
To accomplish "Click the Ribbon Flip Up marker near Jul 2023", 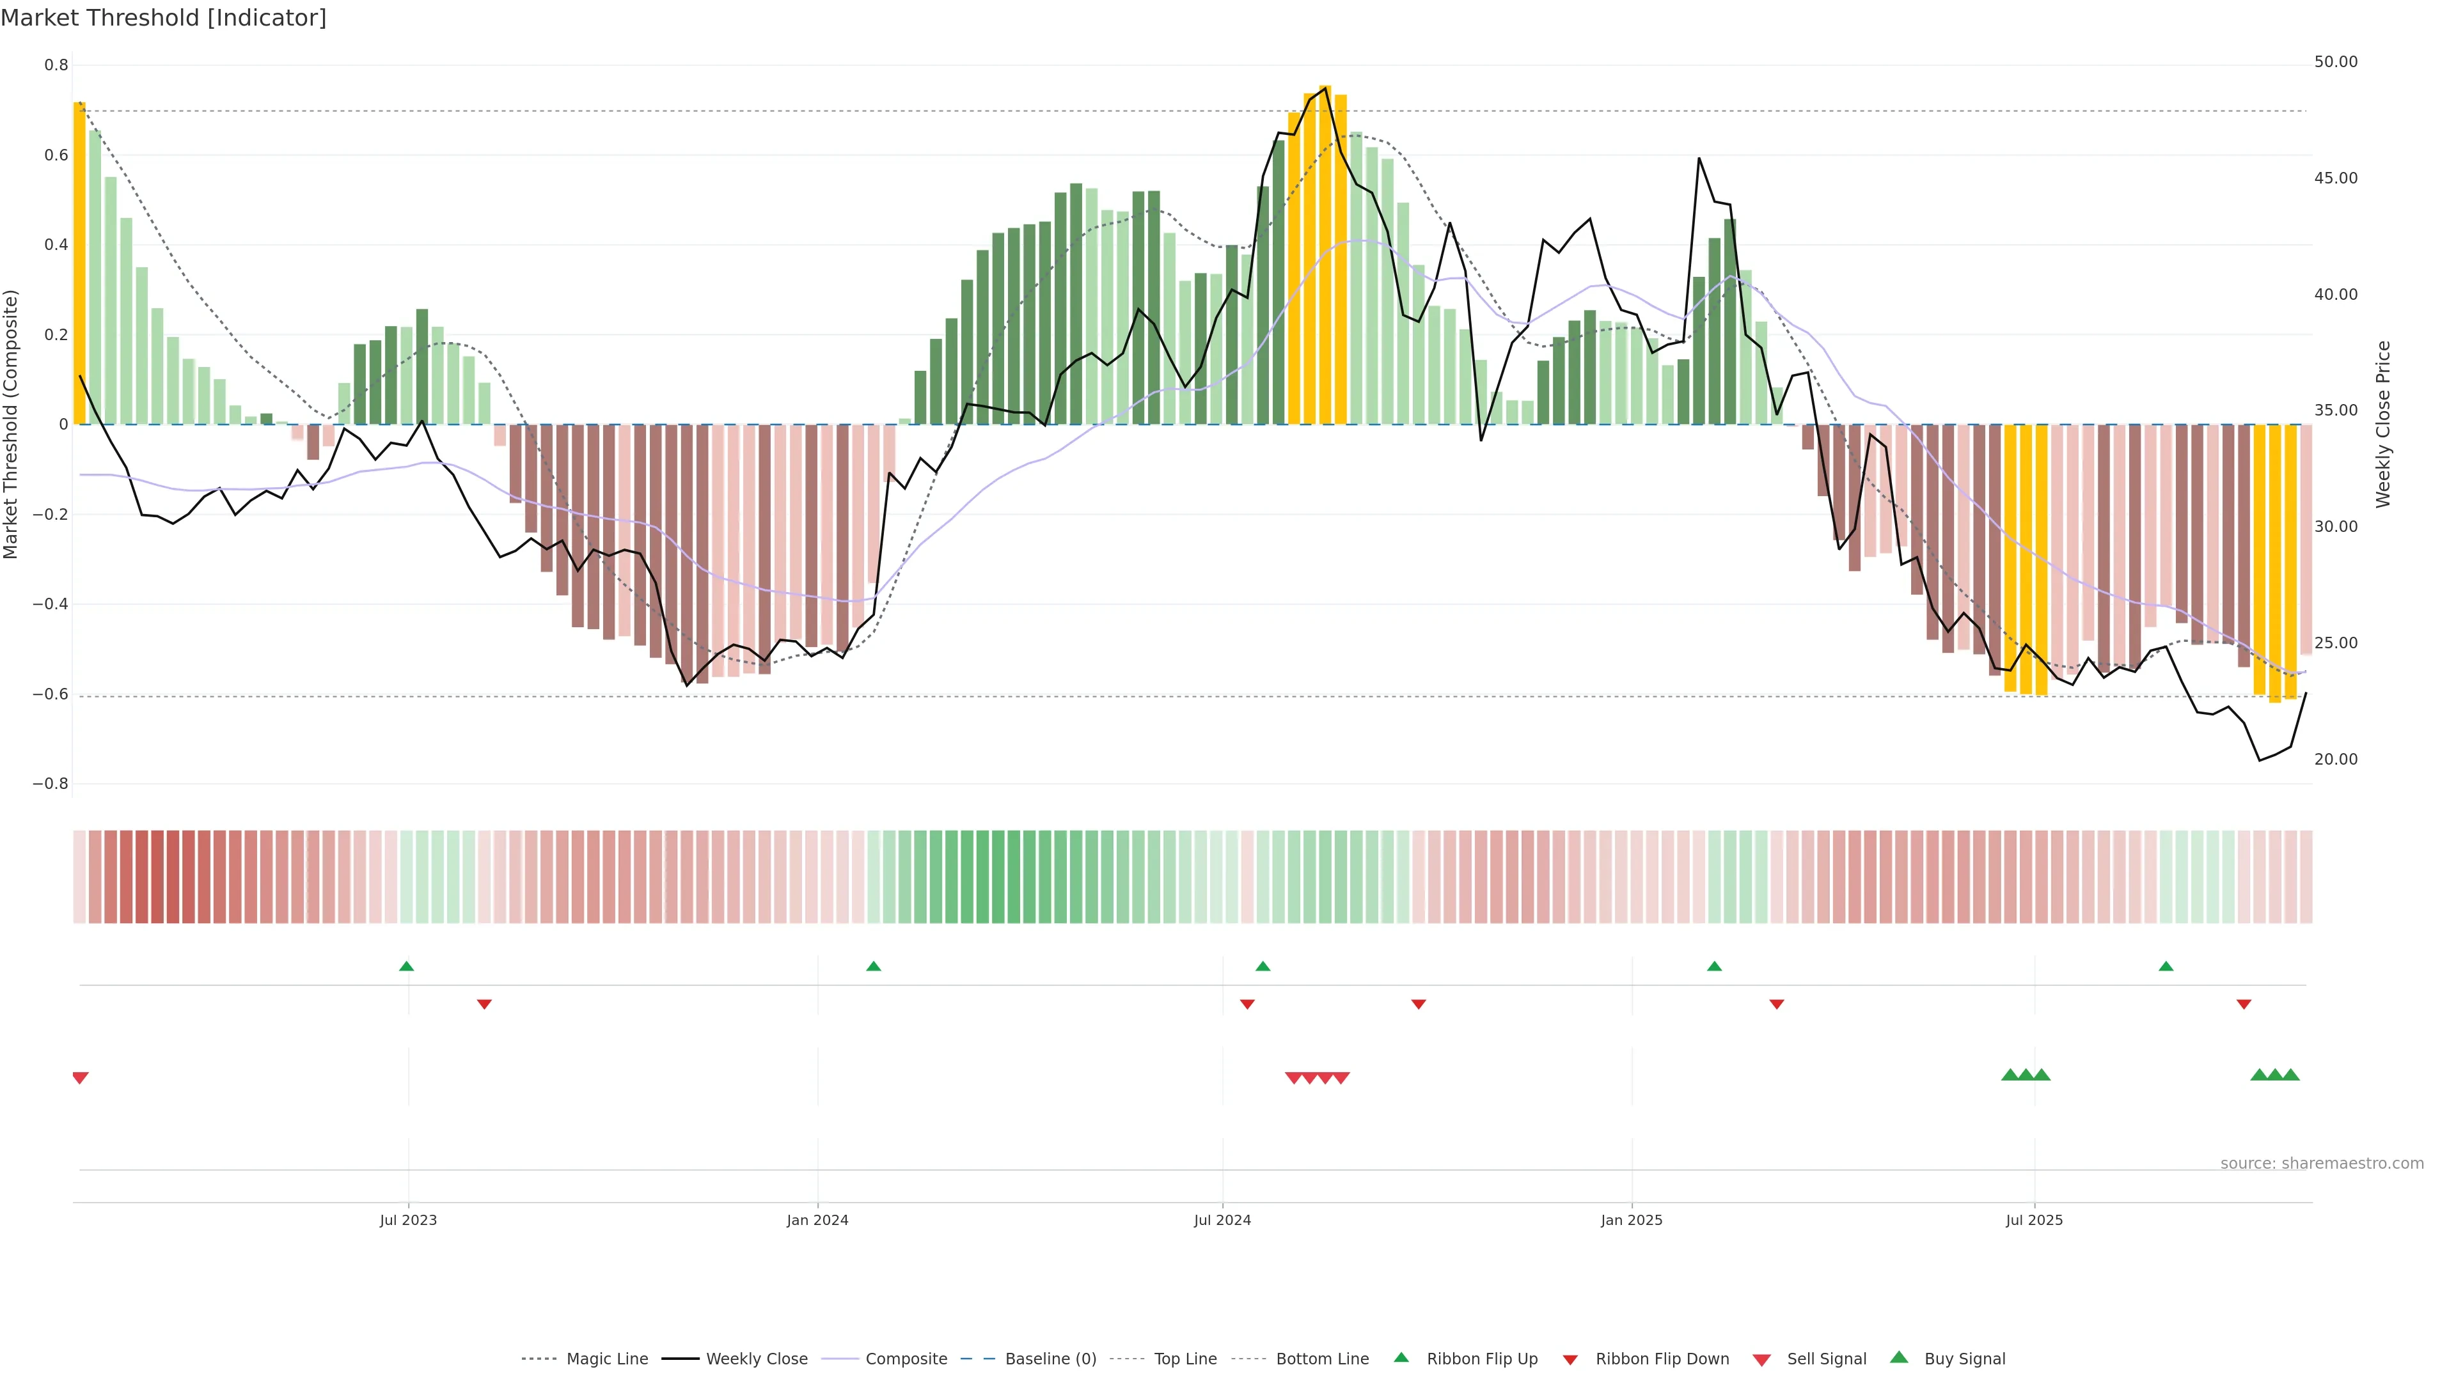I will [406, 967].
